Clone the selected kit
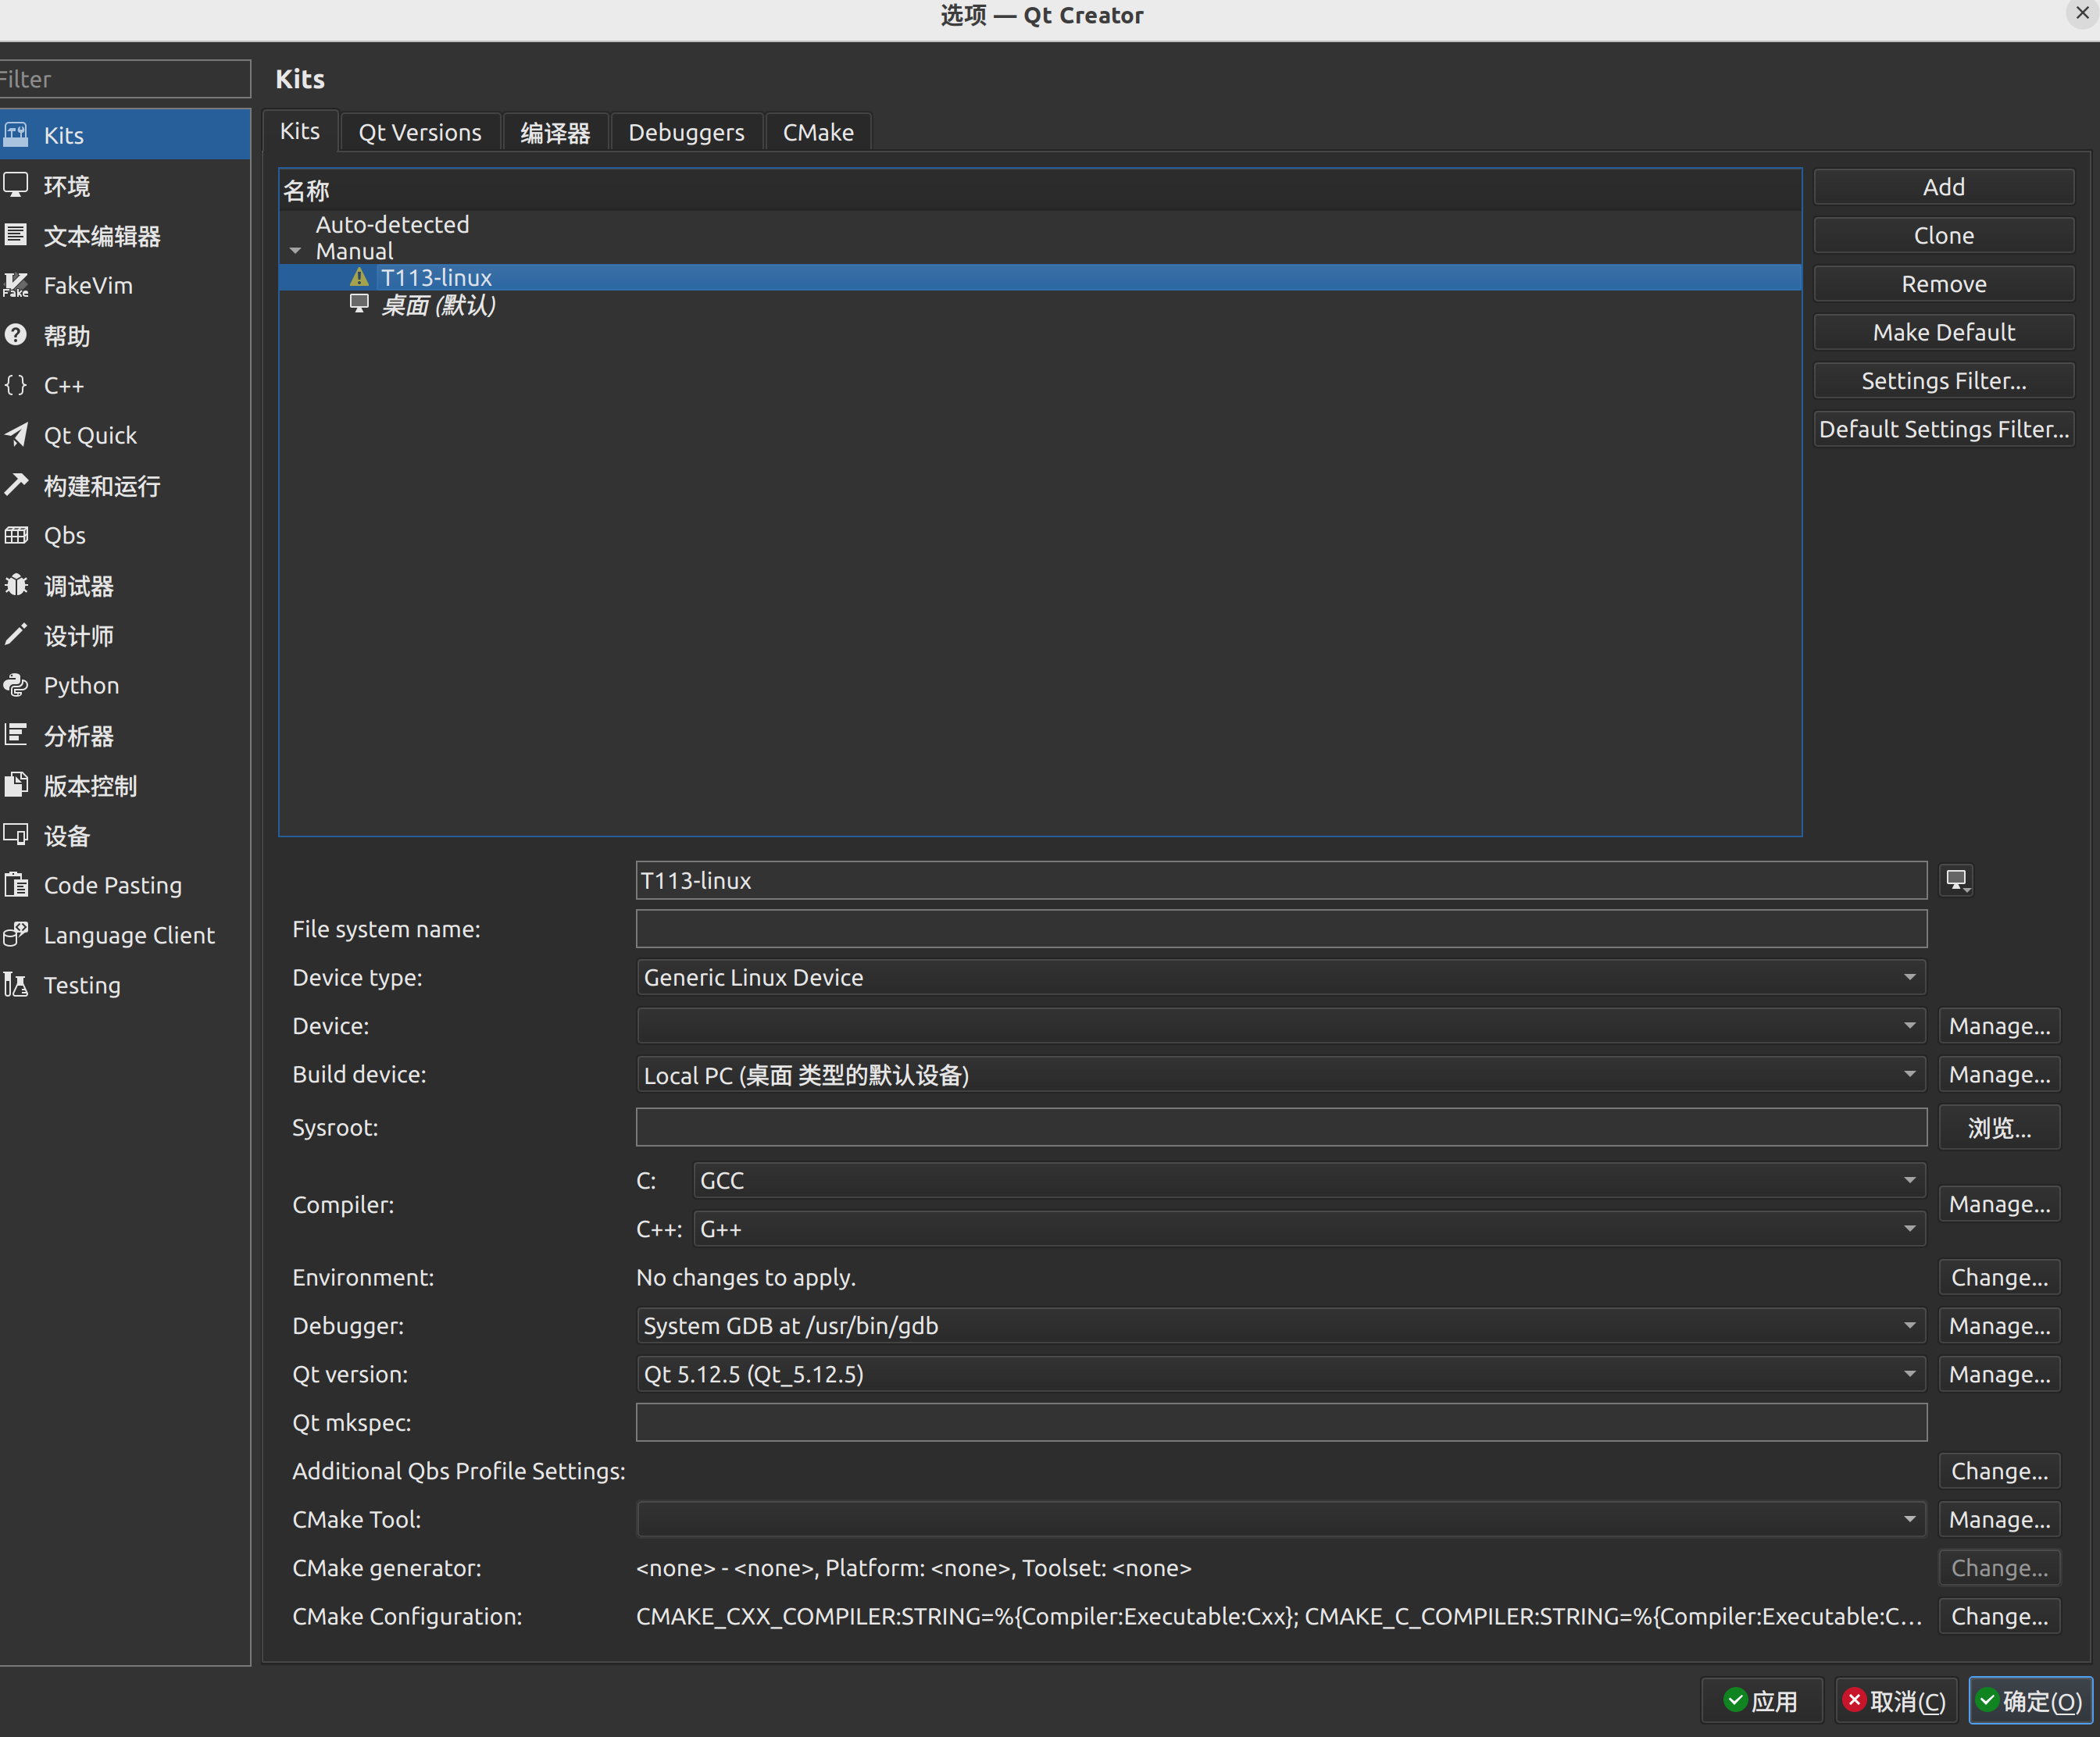The image size is (2100, 1737). [1943, 235]
